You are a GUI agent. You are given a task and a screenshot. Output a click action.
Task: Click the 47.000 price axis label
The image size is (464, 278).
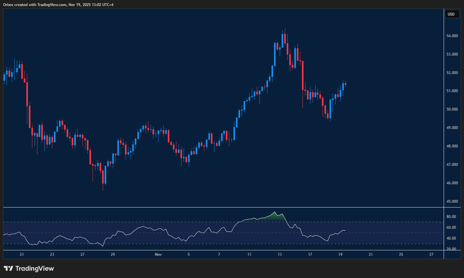point(452,165)
